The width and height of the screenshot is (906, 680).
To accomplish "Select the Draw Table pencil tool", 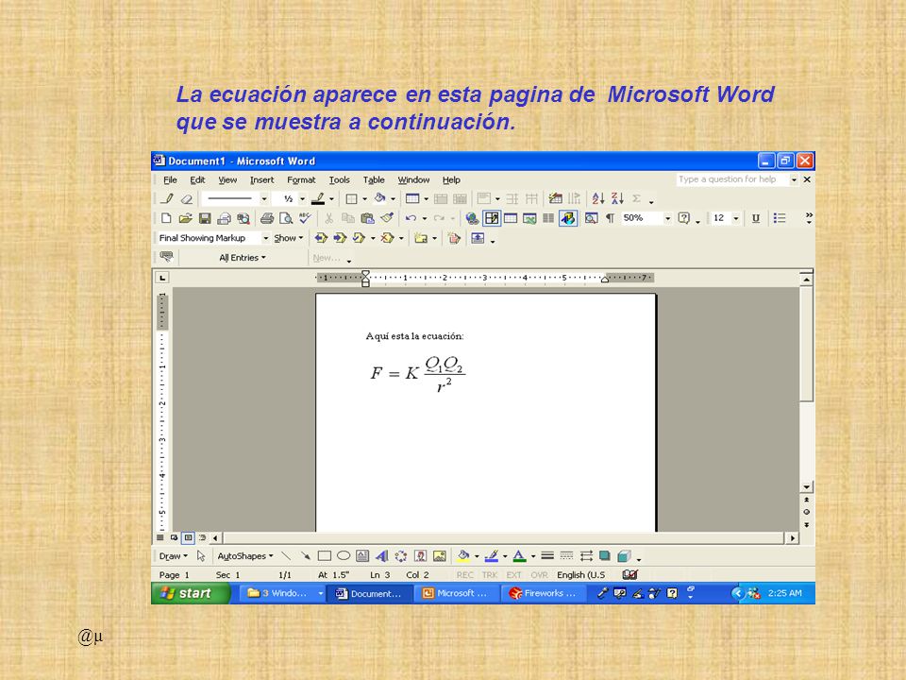I will pos(167,199).
